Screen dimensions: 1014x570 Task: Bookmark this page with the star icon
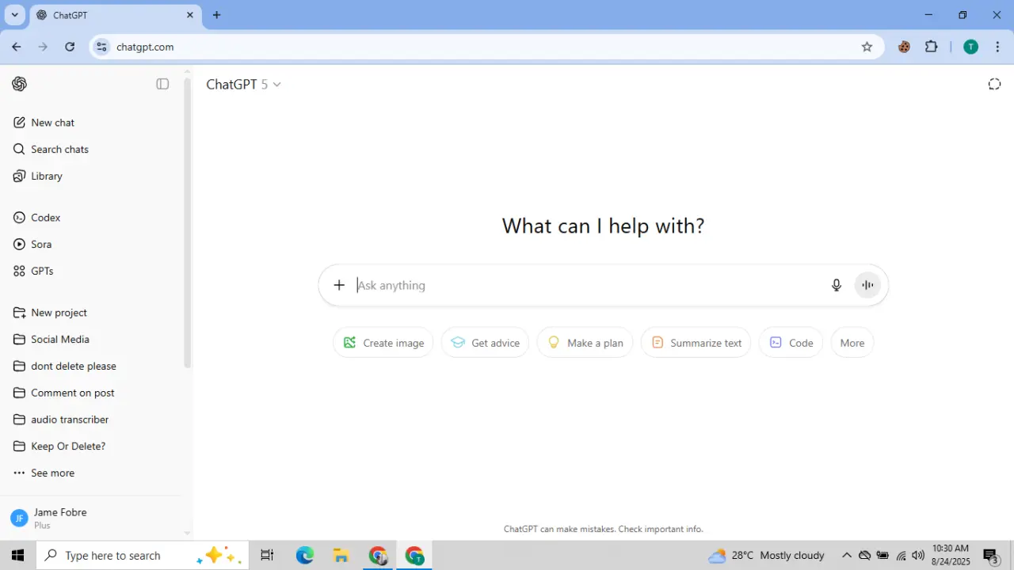click(867, 47)
